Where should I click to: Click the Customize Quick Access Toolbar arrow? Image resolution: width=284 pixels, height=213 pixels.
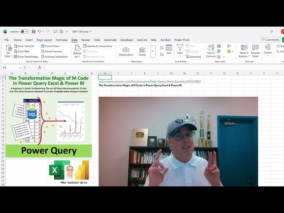[x=67, y=32]
